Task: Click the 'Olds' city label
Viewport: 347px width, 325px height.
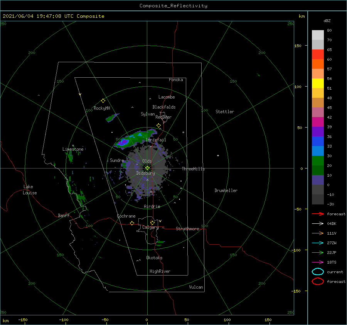Action: tap(147, 161)
